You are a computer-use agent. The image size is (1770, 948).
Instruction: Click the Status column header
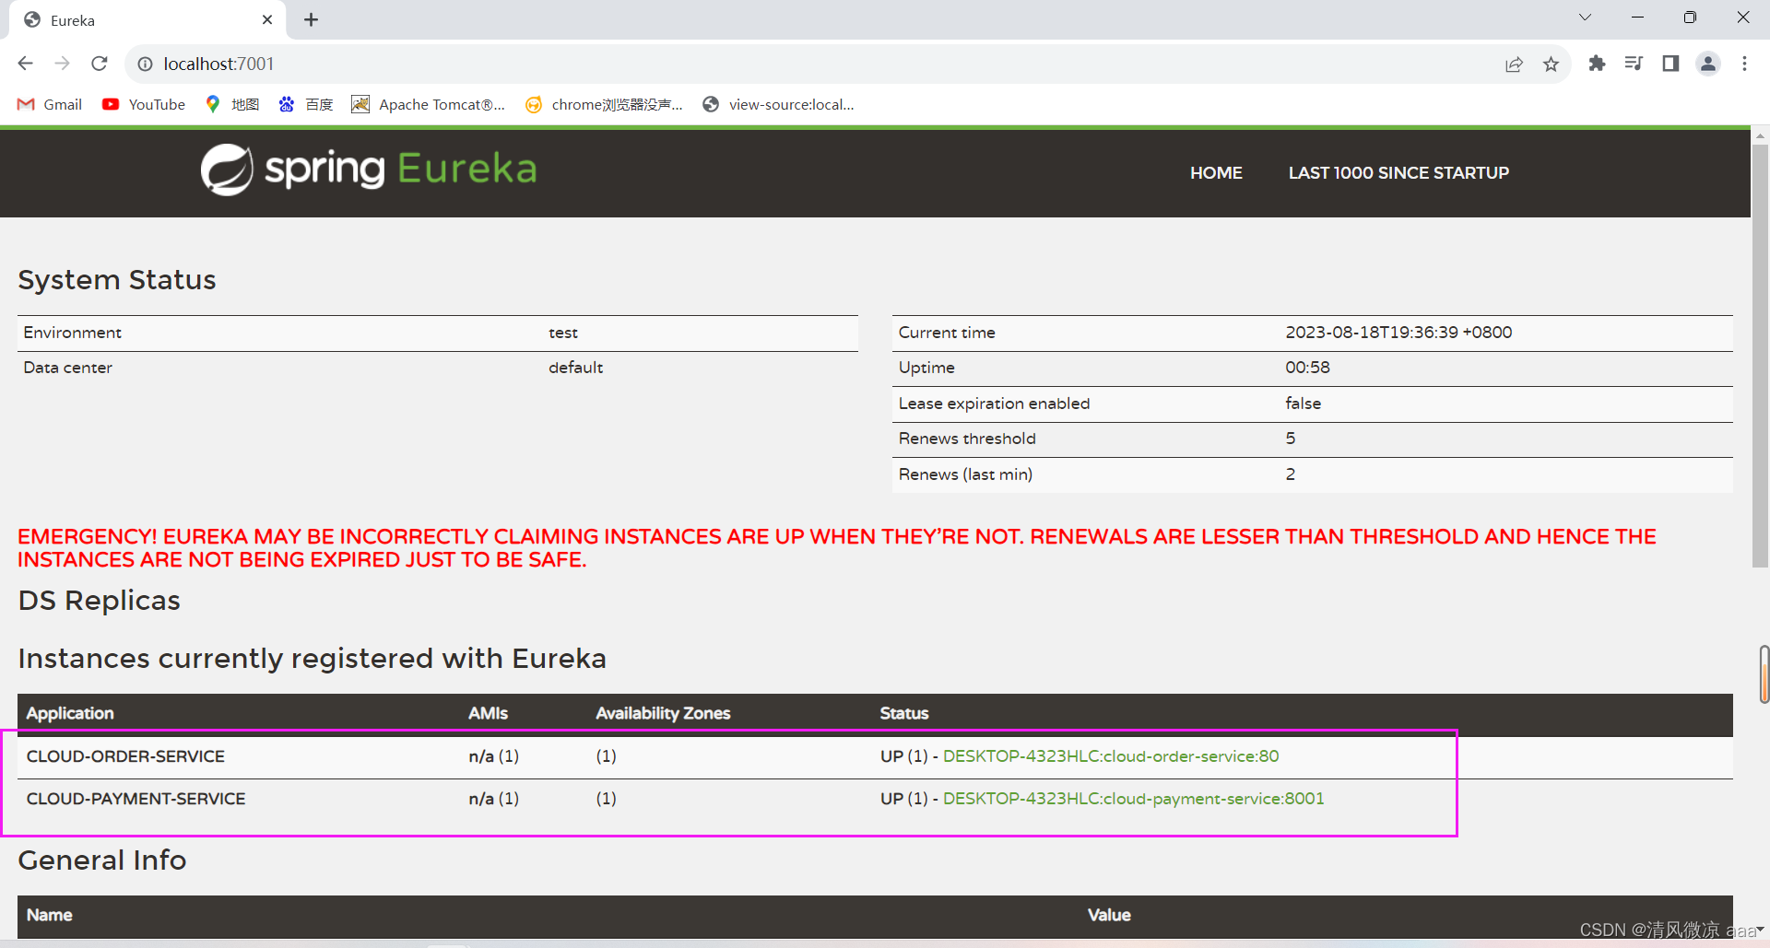click(904, 712)
